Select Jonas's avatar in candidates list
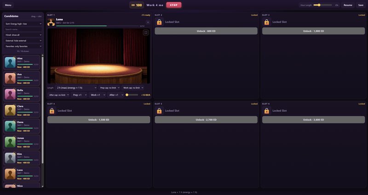Image resolution: width=368 pixels, height=195 pixels. click(x=10, y=142)
